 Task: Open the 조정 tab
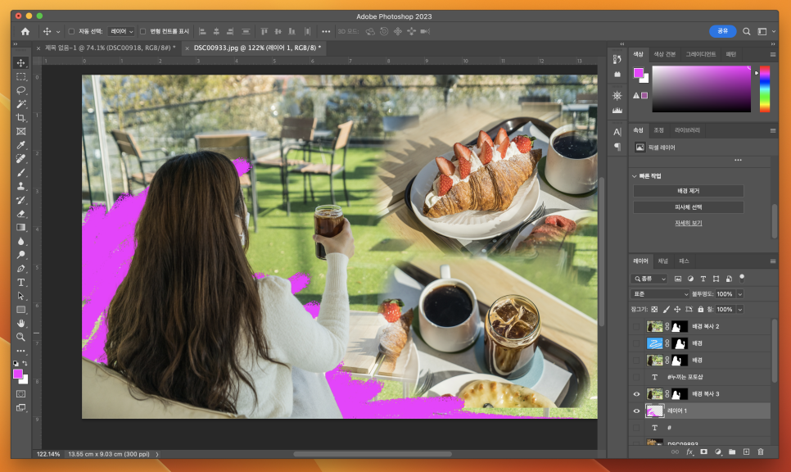pyautogui.click(x=659, y=130)
